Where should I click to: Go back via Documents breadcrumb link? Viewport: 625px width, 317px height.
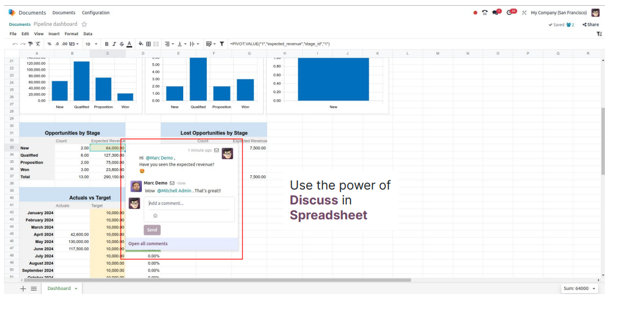pyautogui.click(x=20, y=25)
